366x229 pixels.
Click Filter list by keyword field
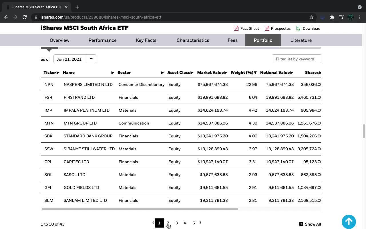[x=297, y=59]
